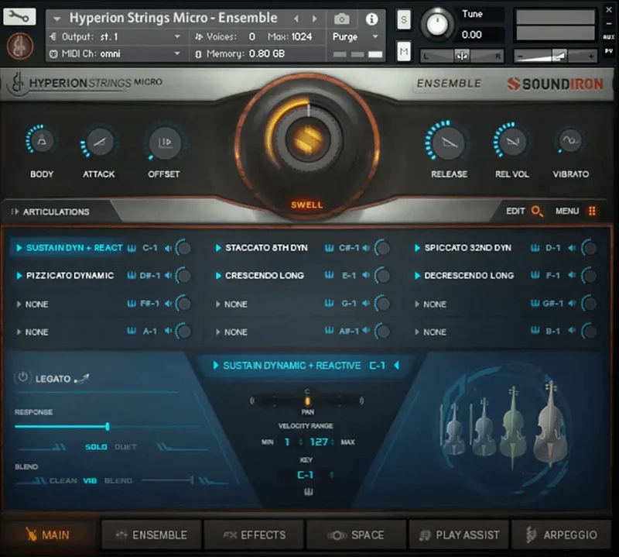This screenshot has width=619, height=557.
Task: Click the Attack knob icon
Action: (99, 143)
